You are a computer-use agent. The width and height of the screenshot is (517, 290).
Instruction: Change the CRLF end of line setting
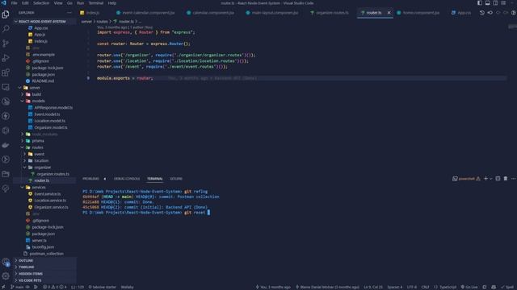coord(426,287)
